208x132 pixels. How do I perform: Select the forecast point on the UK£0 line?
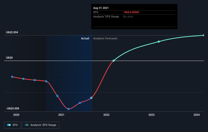tap(114, 61)
